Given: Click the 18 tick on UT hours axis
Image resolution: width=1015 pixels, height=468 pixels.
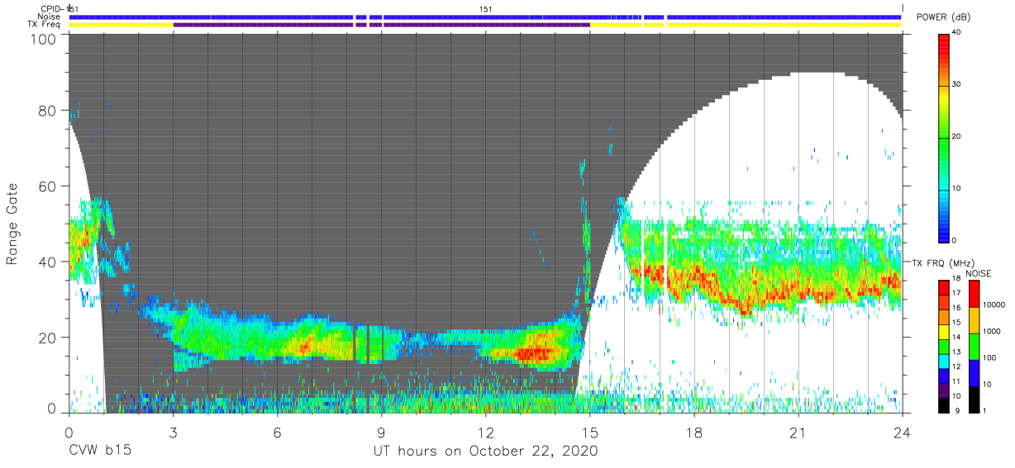Looking at the screenshot, I should pos(693,432).
